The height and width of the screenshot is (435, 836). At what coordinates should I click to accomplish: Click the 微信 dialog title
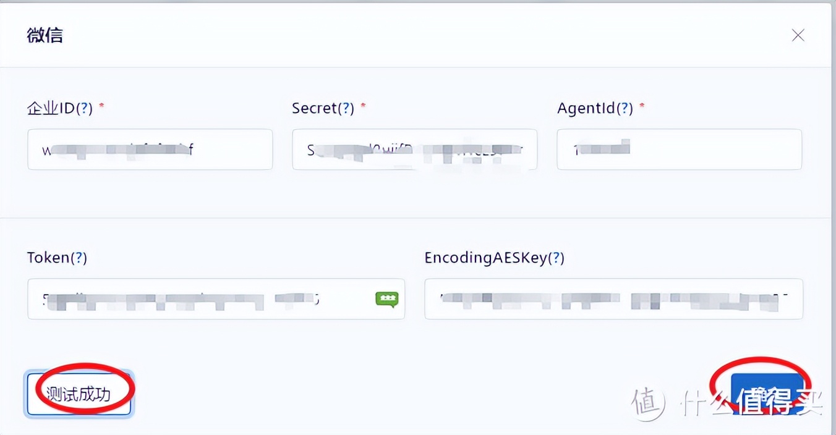coord(45,35)
